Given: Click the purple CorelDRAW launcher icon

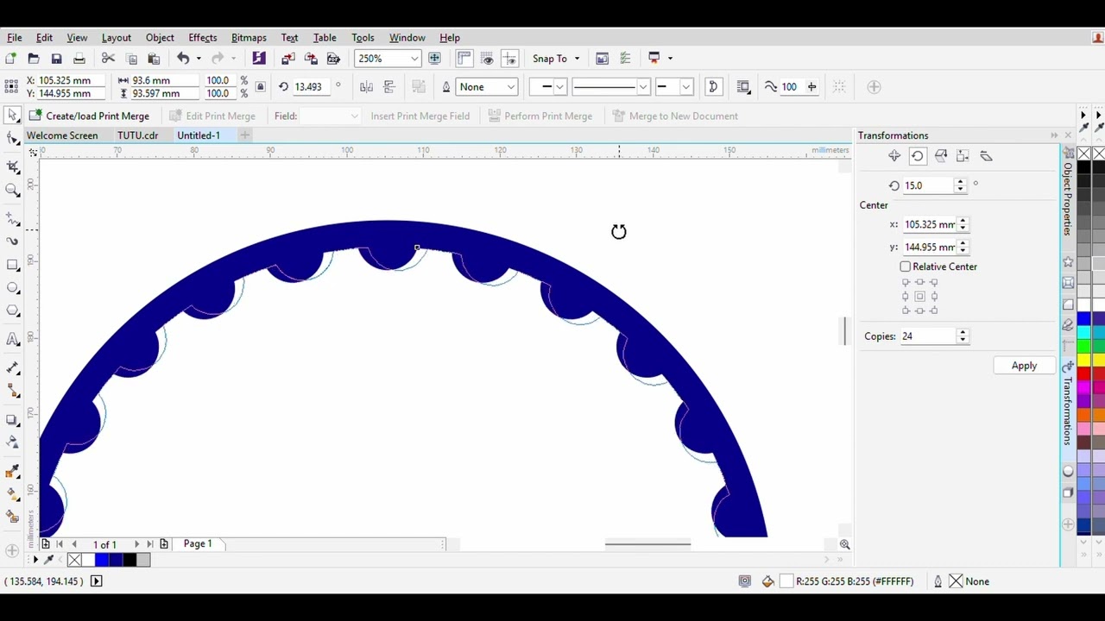Looking at the screenshot, I should pyautogui.click(x=259, y=59).
